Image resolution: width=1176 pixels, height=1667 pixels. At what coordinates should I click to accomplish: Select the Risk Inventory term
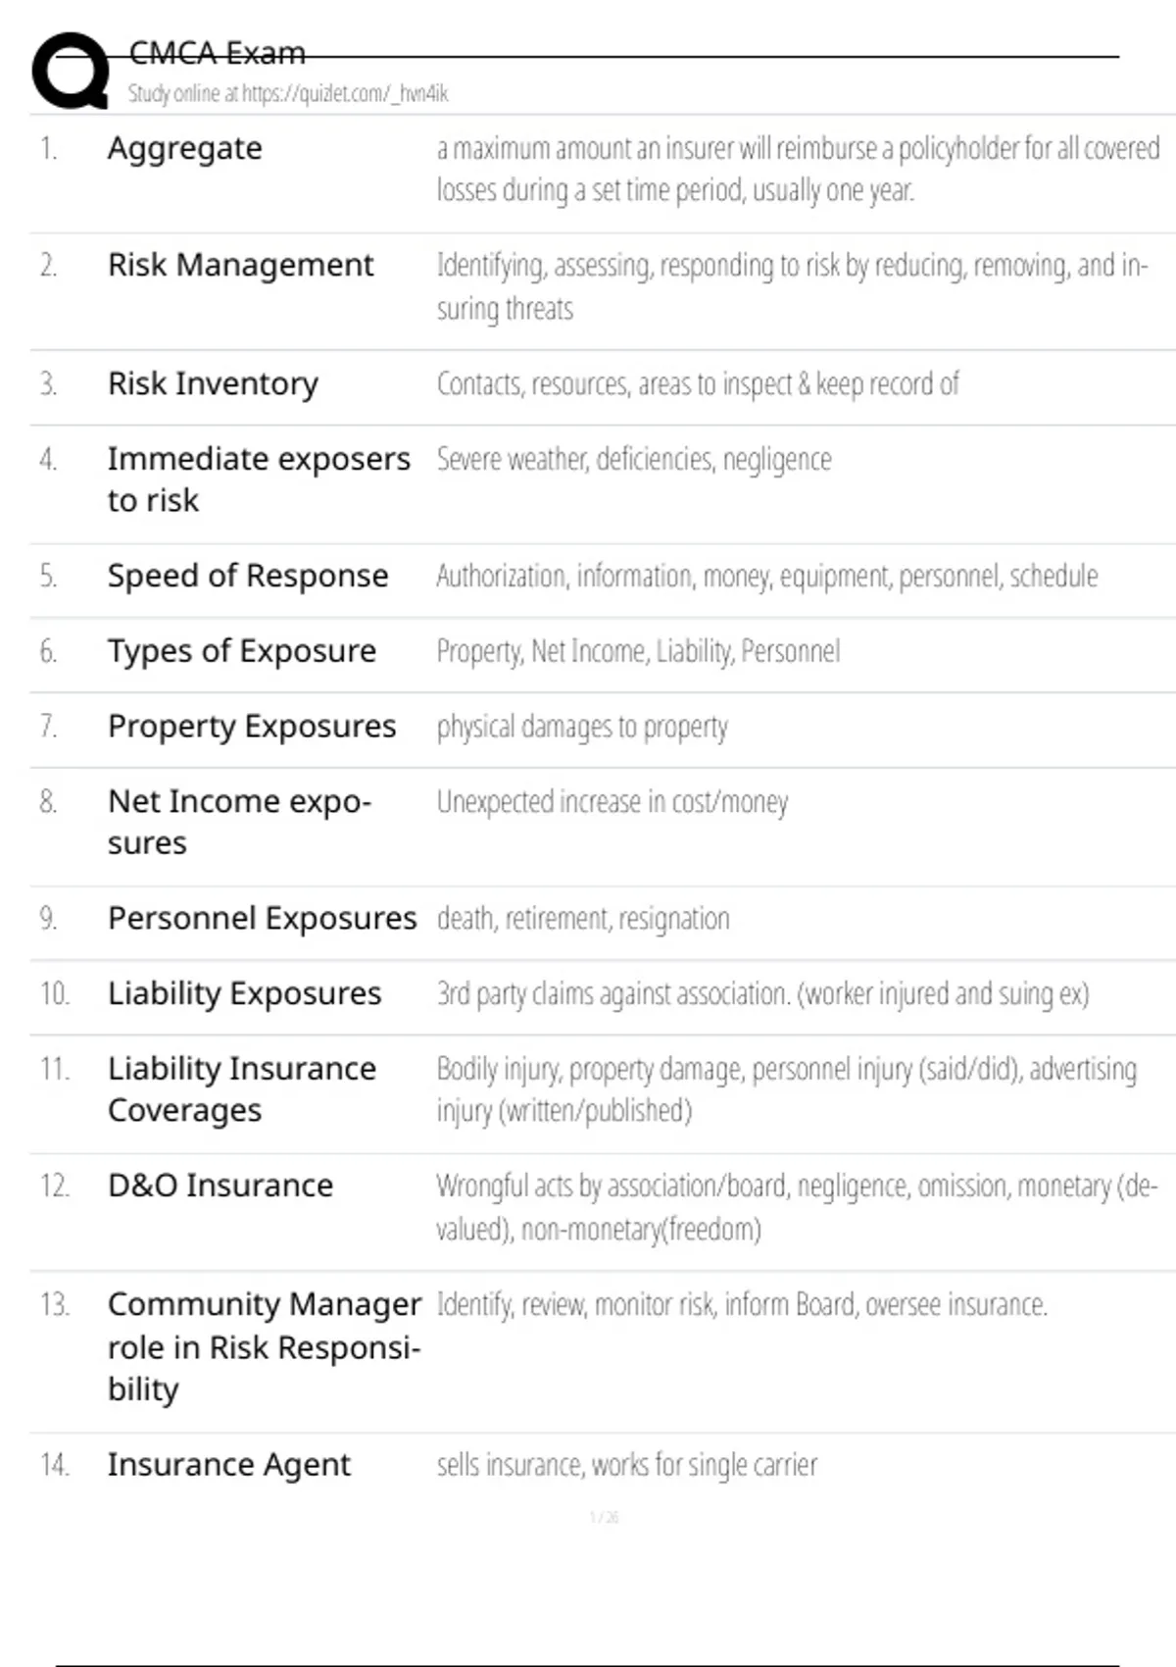[213, 383]
